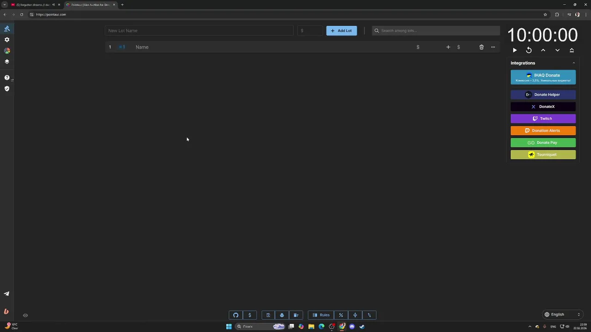Viewport: 591px width, 332px height.
Task: Open browser tab search dropdown
Action: click(4, 5)
